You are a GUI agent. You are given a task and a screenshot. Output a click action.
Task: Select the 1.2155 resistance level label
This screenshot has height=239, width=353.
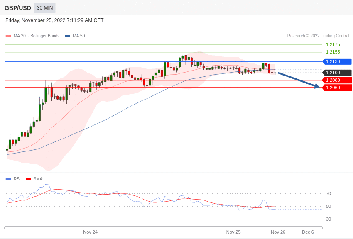click(x=333, y=52)
